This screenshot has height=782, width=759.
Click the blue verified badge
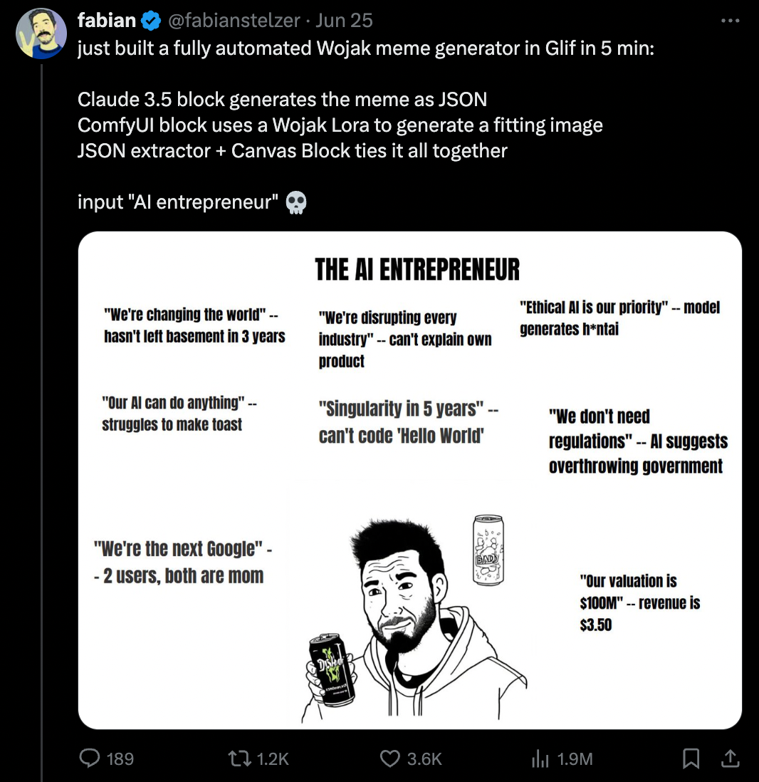point(150,21)
